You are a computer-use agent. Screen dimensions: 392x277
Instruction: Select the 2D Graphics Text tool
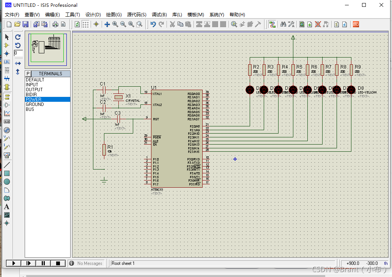pyautogui.click(x=6, y=207)
